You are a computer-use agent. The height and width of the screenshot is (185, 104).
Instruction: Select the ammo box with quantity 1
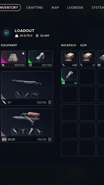click(87, 59)
